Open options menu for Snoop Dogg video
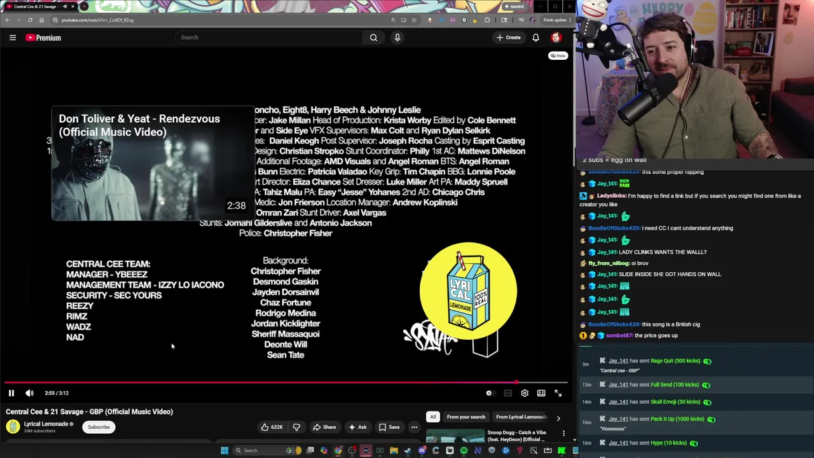This screenshot has height=458, width=814. coord(563,434)
